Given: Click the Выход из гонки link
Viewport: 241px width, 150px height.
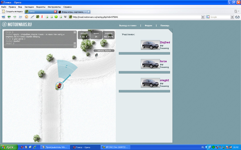Looking at the screenshot, I should pos(127,26).
